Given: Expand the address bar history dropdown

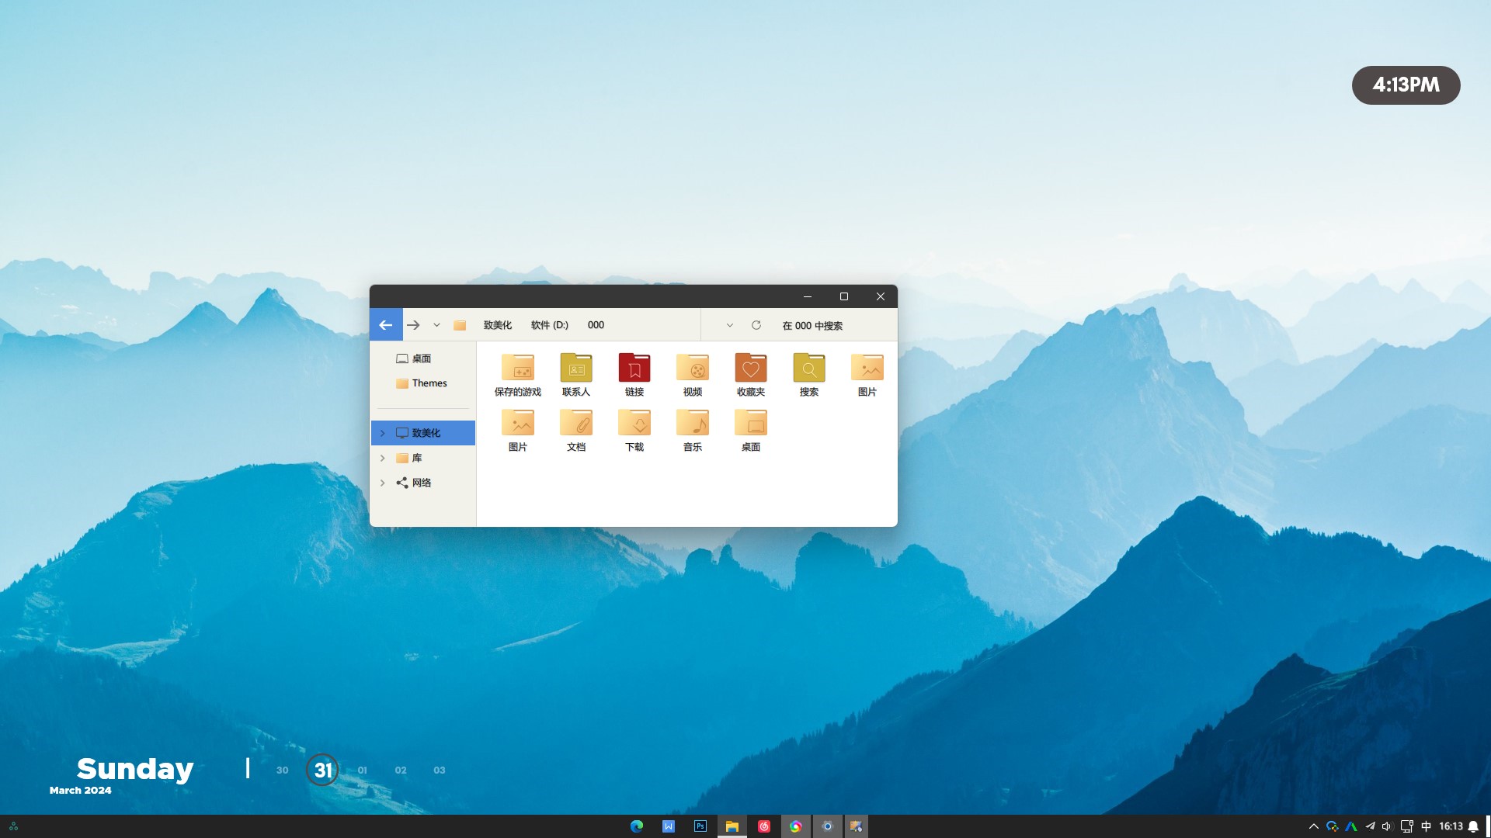Looking at the screenshot, I should tap(729, 325).
